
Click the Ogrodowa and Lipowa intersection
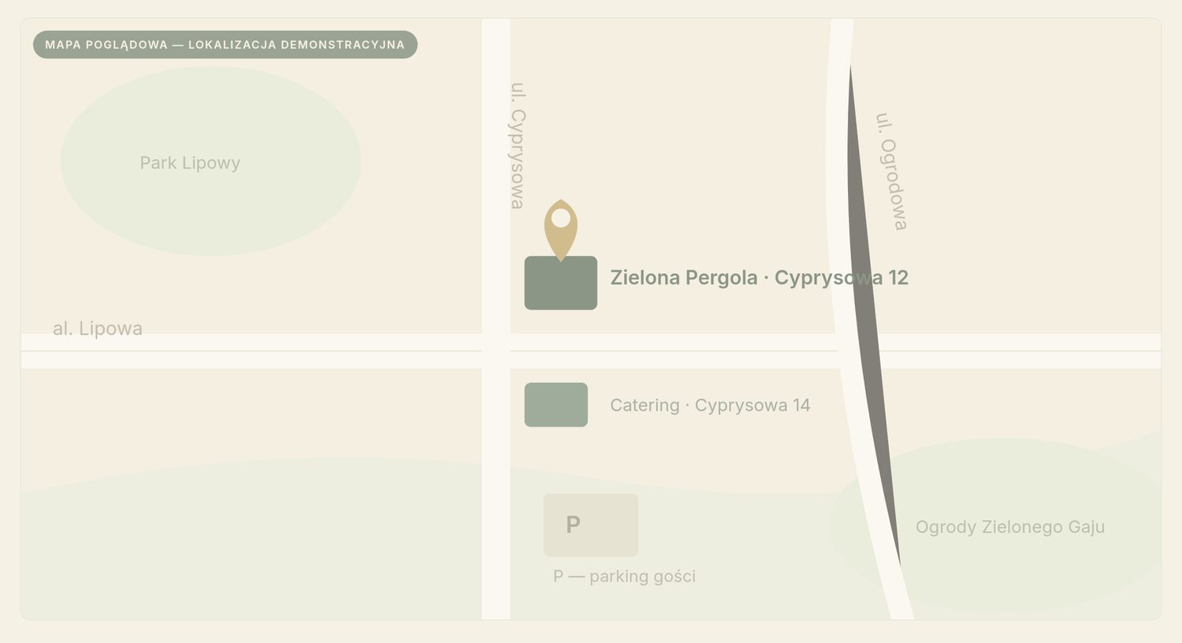click(x=857, y=351)
